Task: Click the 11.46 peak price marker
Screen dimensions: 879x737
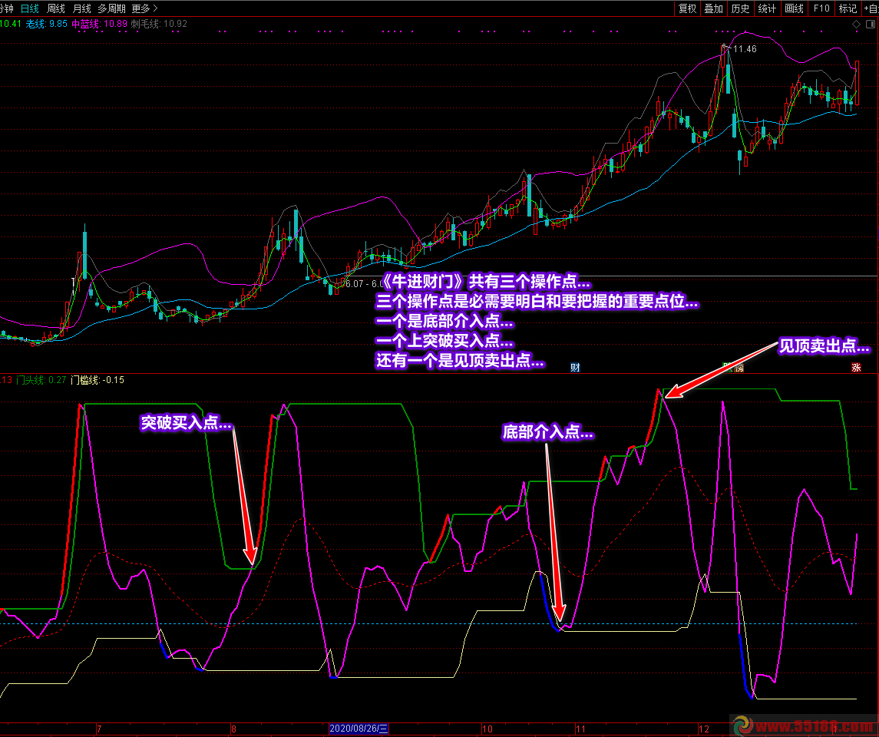Action: (x=743, y=49)
